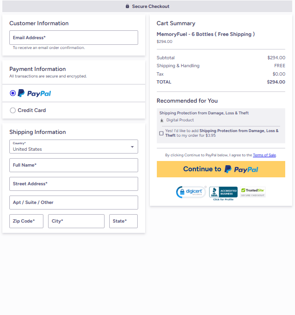Enable the Shipping Protection checkbox

(x=162, y=133)
